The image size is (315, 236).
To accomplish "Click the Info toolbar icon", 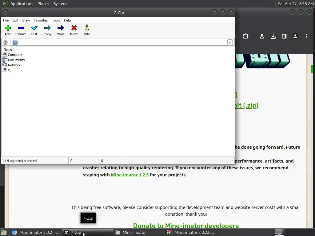I will point(87,28).
